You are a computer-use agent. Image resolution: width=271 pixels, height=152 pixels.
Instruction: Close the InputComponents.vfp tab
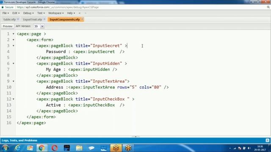point(82,19)
